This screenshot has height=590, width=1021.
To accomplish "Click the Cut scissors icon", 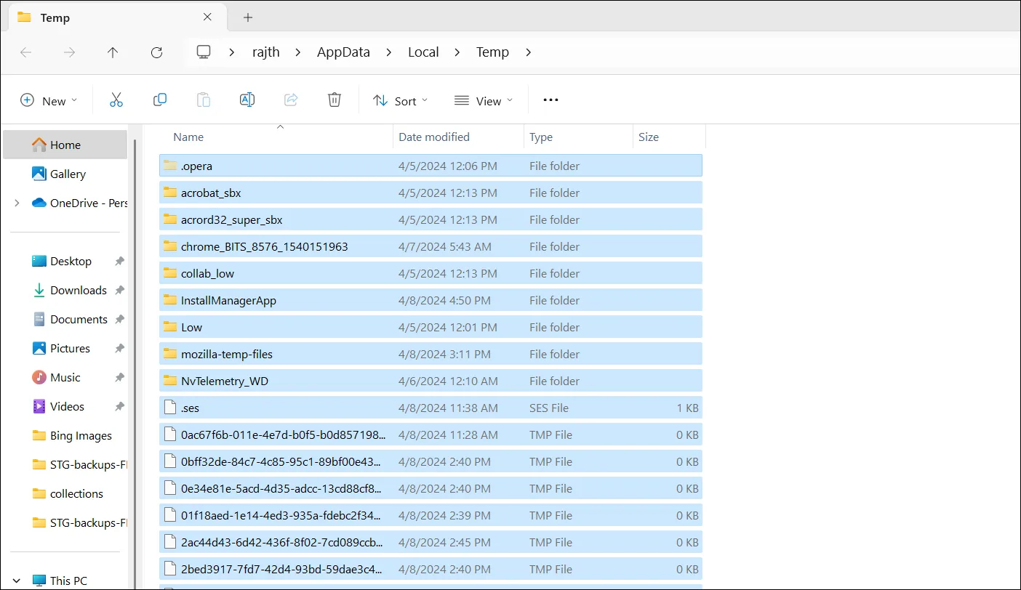I will click(116, 100).
